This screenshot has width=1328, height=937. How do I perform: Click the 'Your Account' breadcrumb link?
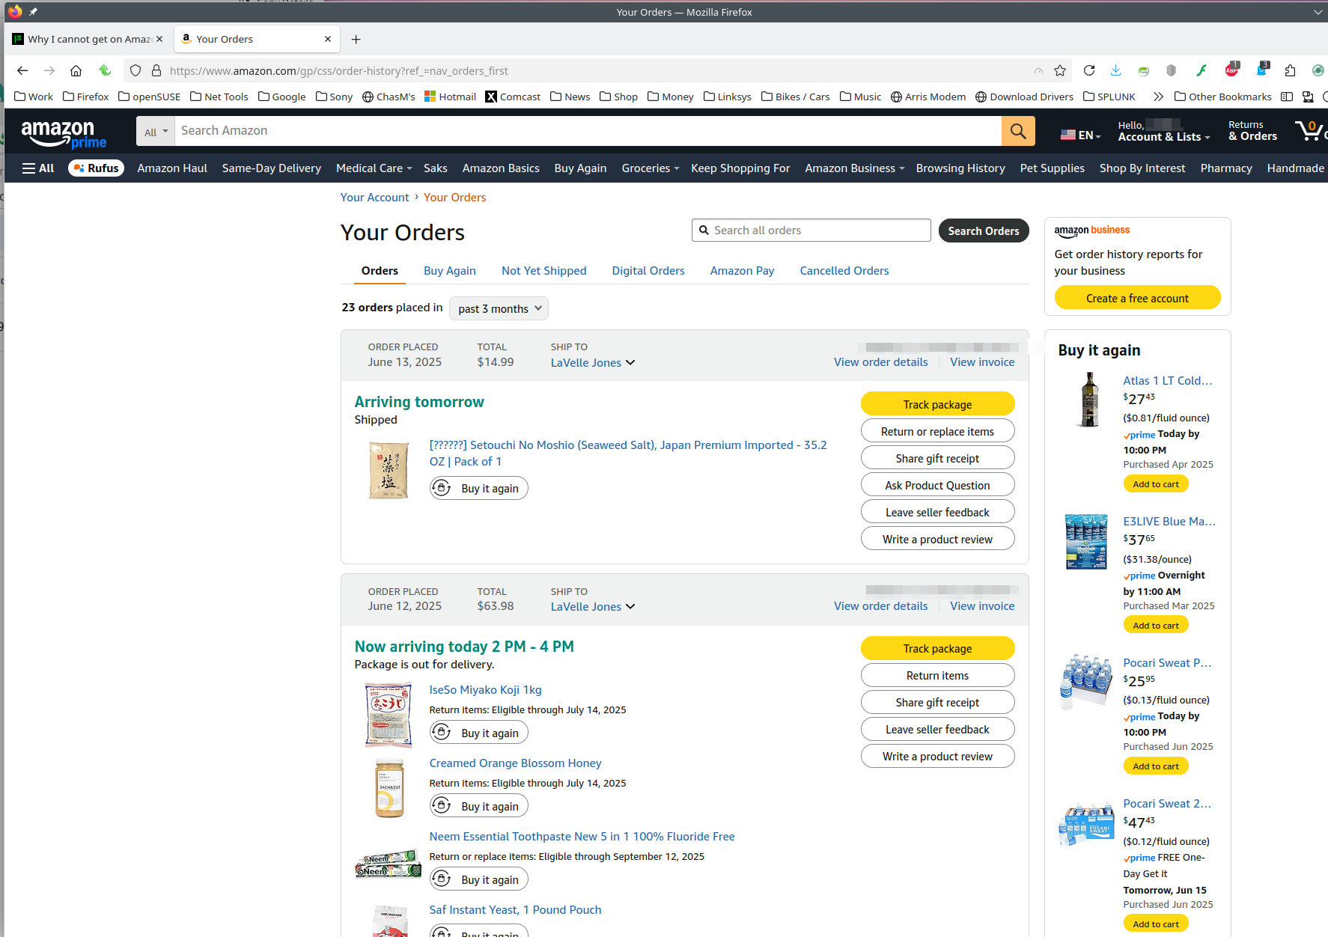(374, 197)
